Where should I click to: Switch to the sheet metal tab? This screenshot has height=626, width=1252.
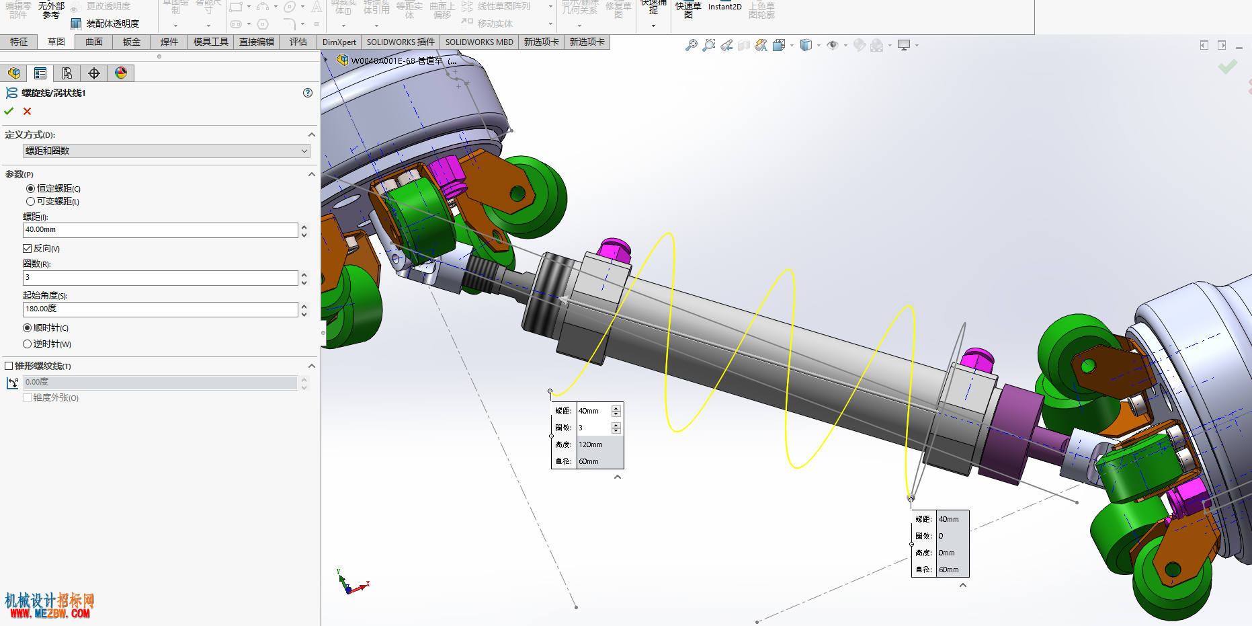point(132,42)
